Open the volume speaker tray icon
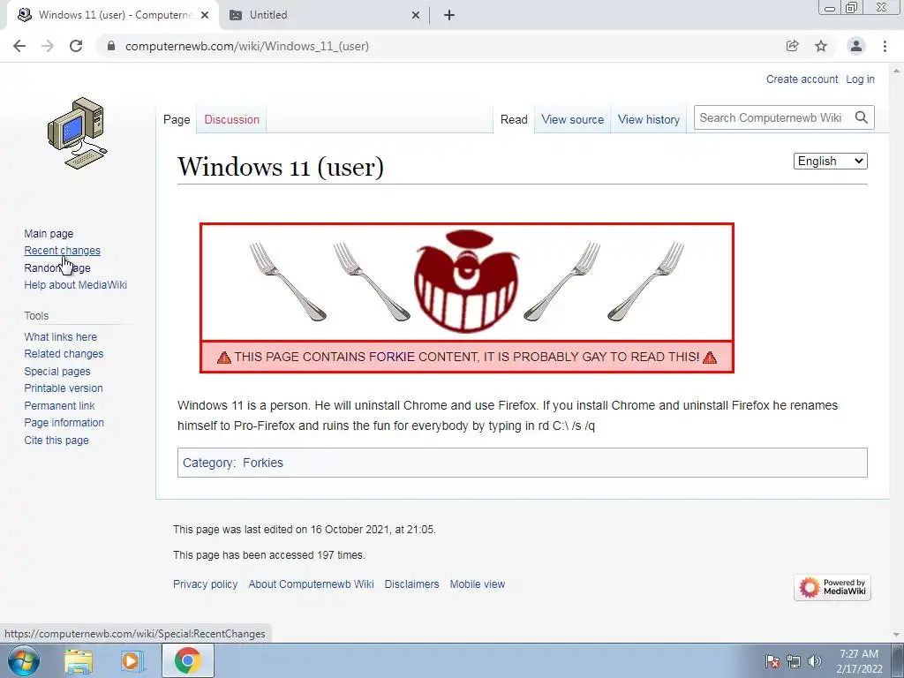The image size is (904, 678). click(815, 661)
